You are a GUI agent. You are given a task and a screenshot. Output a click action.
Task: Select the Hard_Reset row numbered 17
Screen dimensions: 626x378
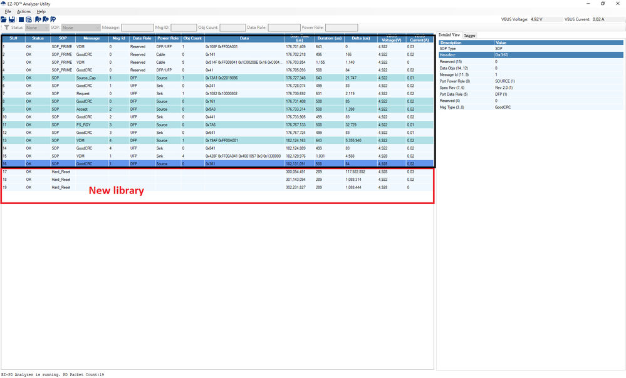[x=217, y=172]
